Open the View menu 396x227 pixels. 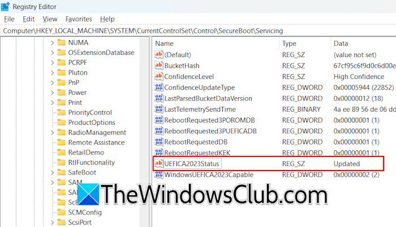pyautogui.click(x=50, y=19)
